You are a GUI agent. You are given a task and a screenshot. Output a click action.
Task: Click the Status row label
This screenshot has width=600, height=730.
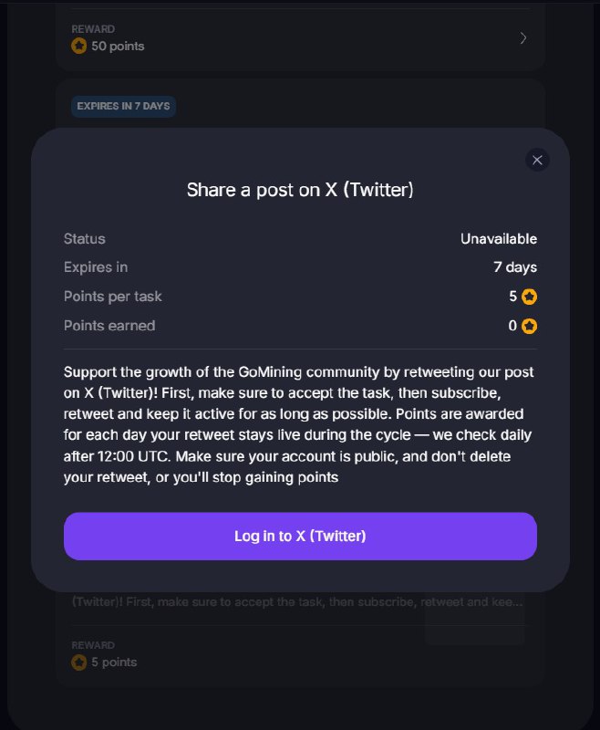[84, 239]
